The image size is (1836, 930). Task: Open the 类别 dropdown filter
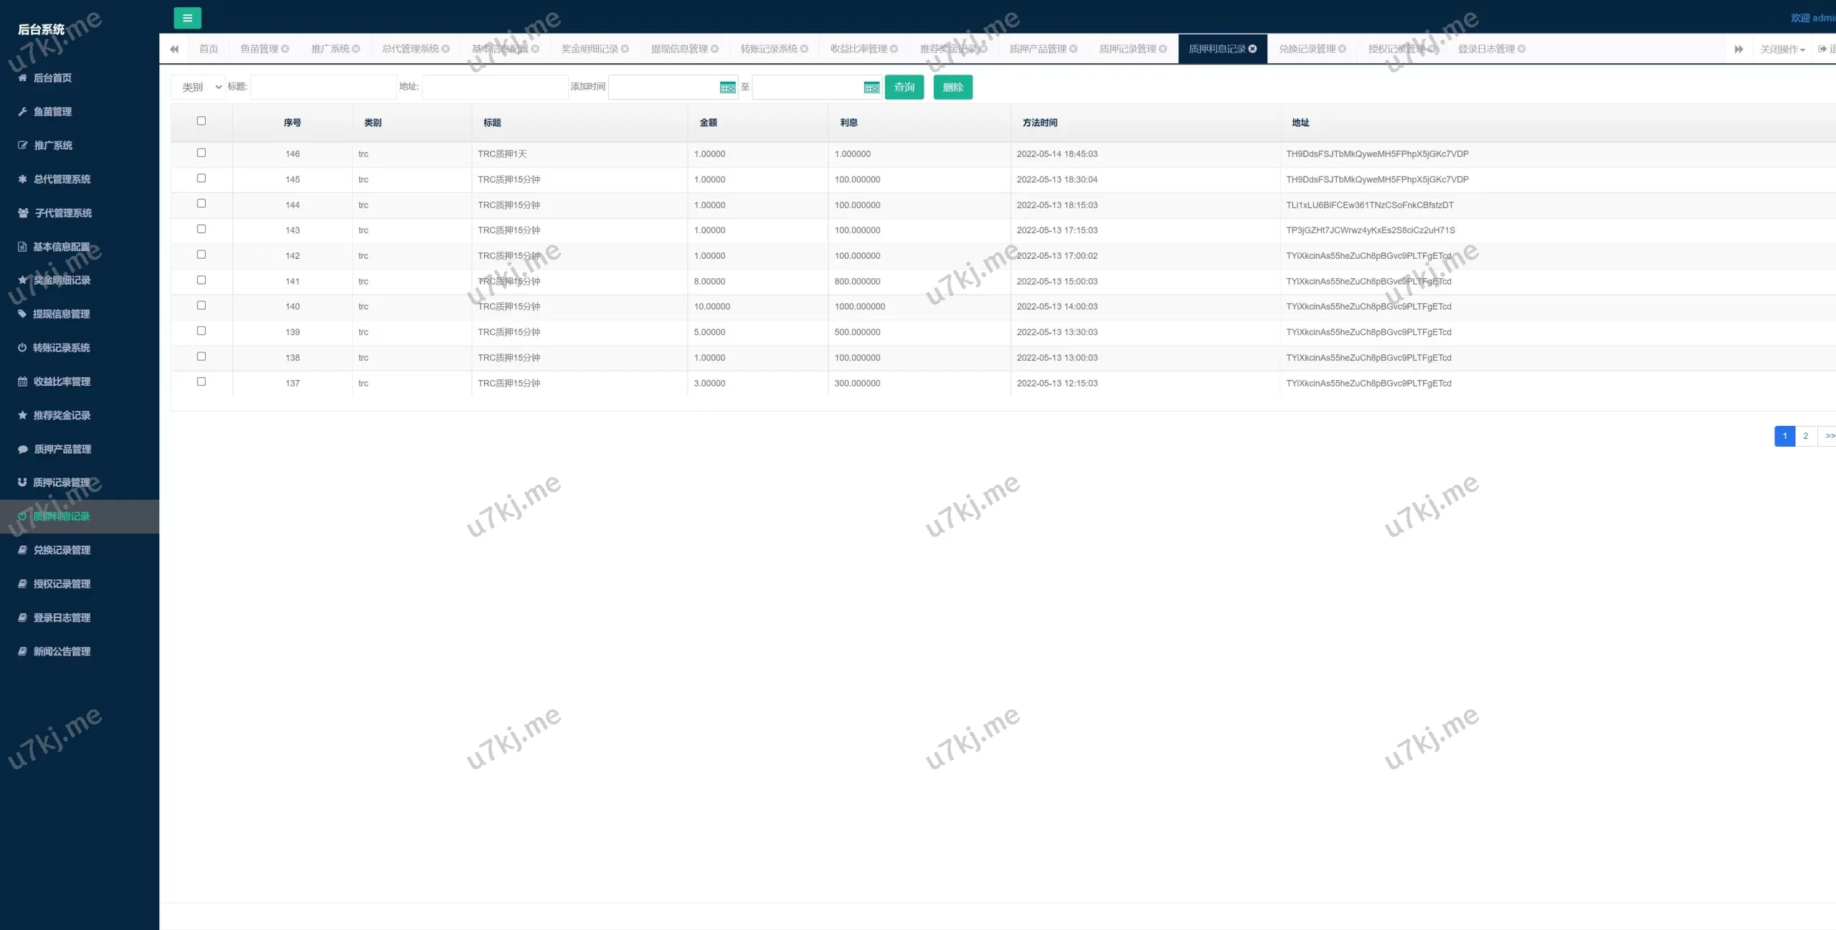[x=199, y=87]
